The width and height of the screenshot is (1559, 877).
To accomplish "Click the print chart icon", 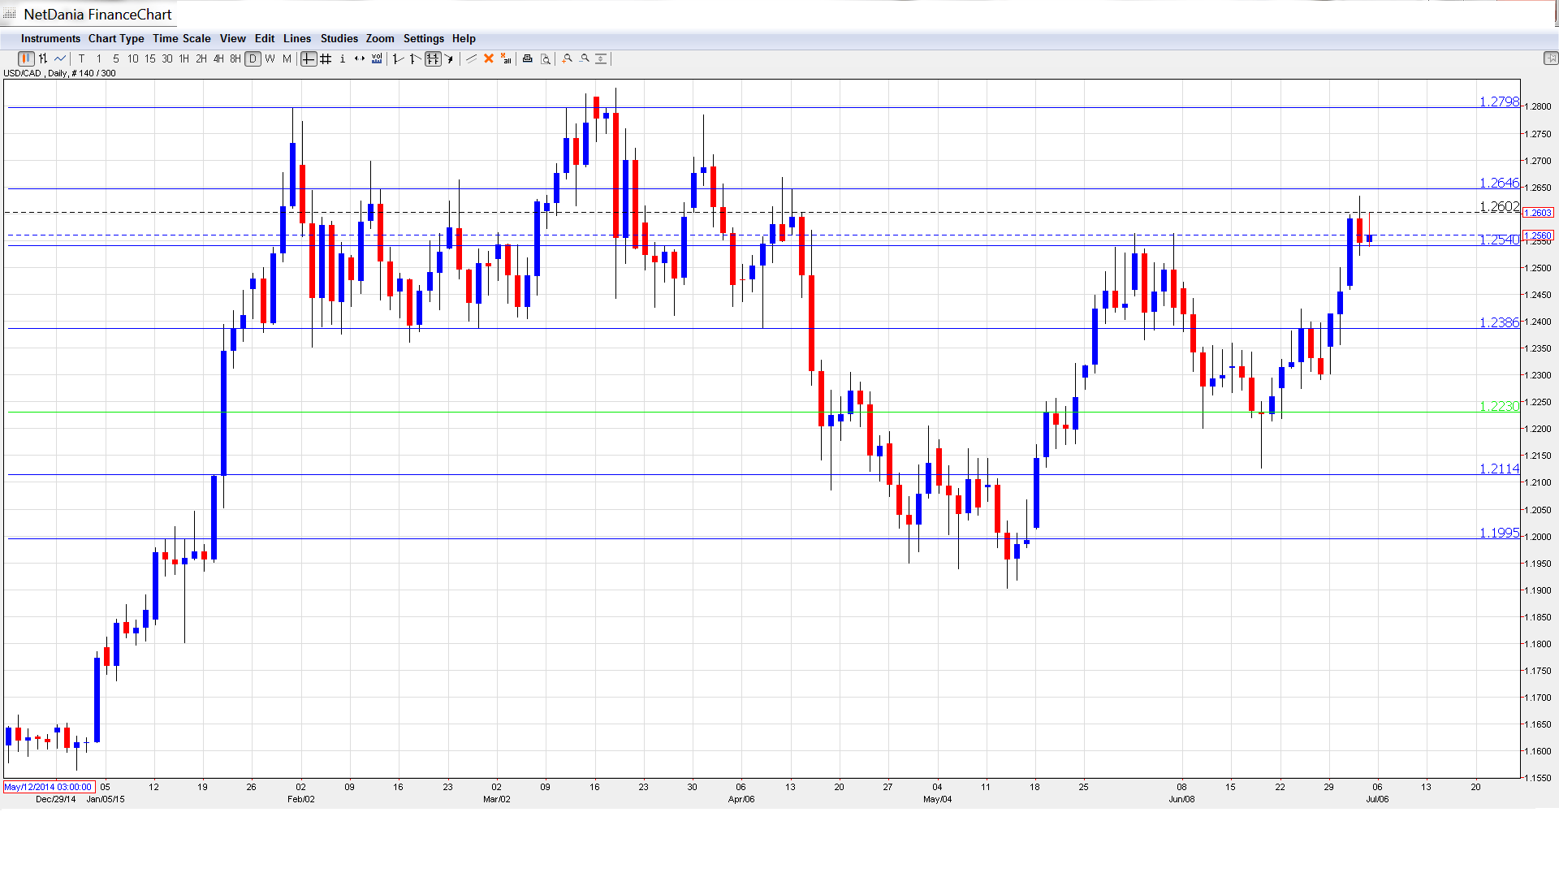I will coord(528,58).
